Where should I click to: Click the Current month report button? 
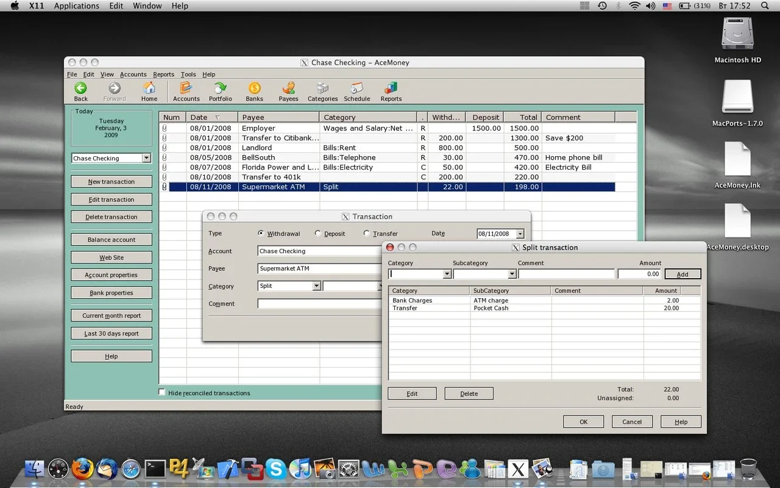click(x=112, y=315)
